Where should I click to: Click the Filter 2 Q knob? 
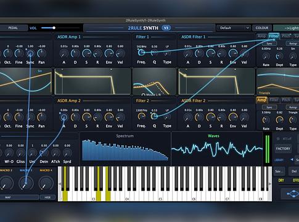point(154,117)
